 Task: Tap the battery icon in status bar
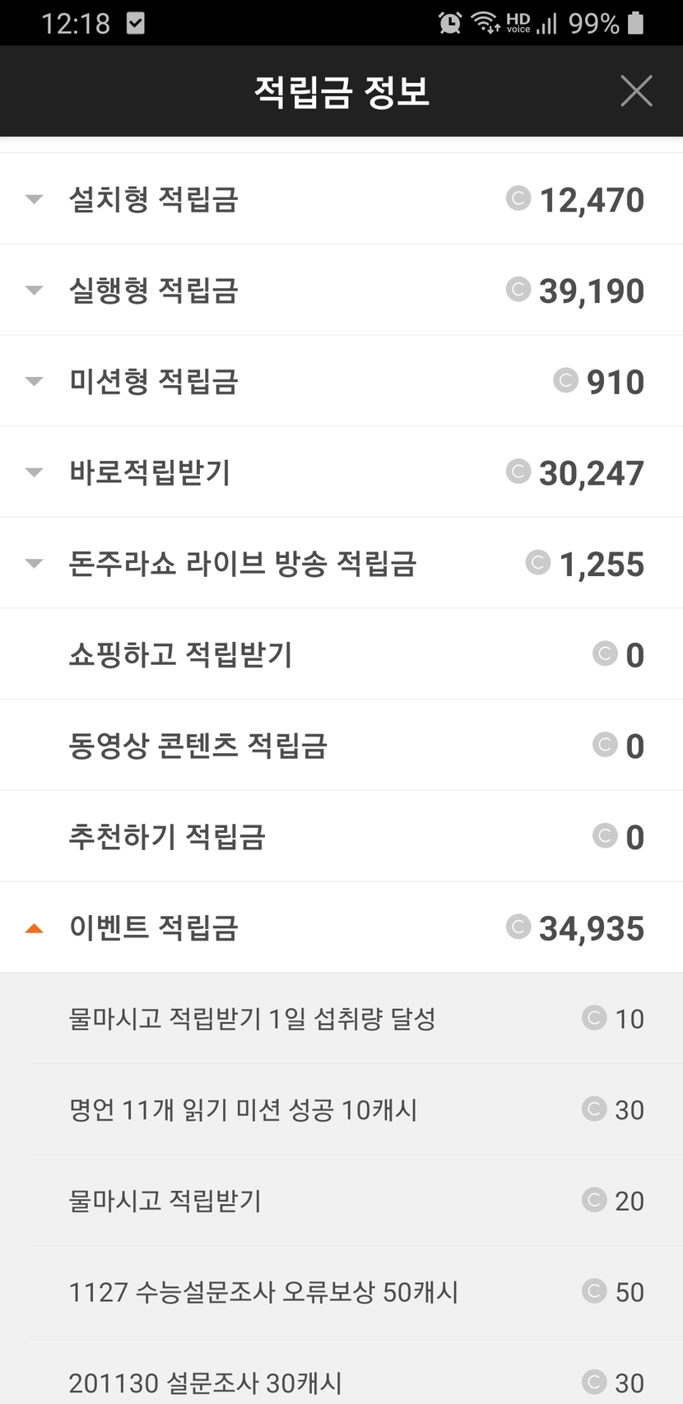[635, 23]
